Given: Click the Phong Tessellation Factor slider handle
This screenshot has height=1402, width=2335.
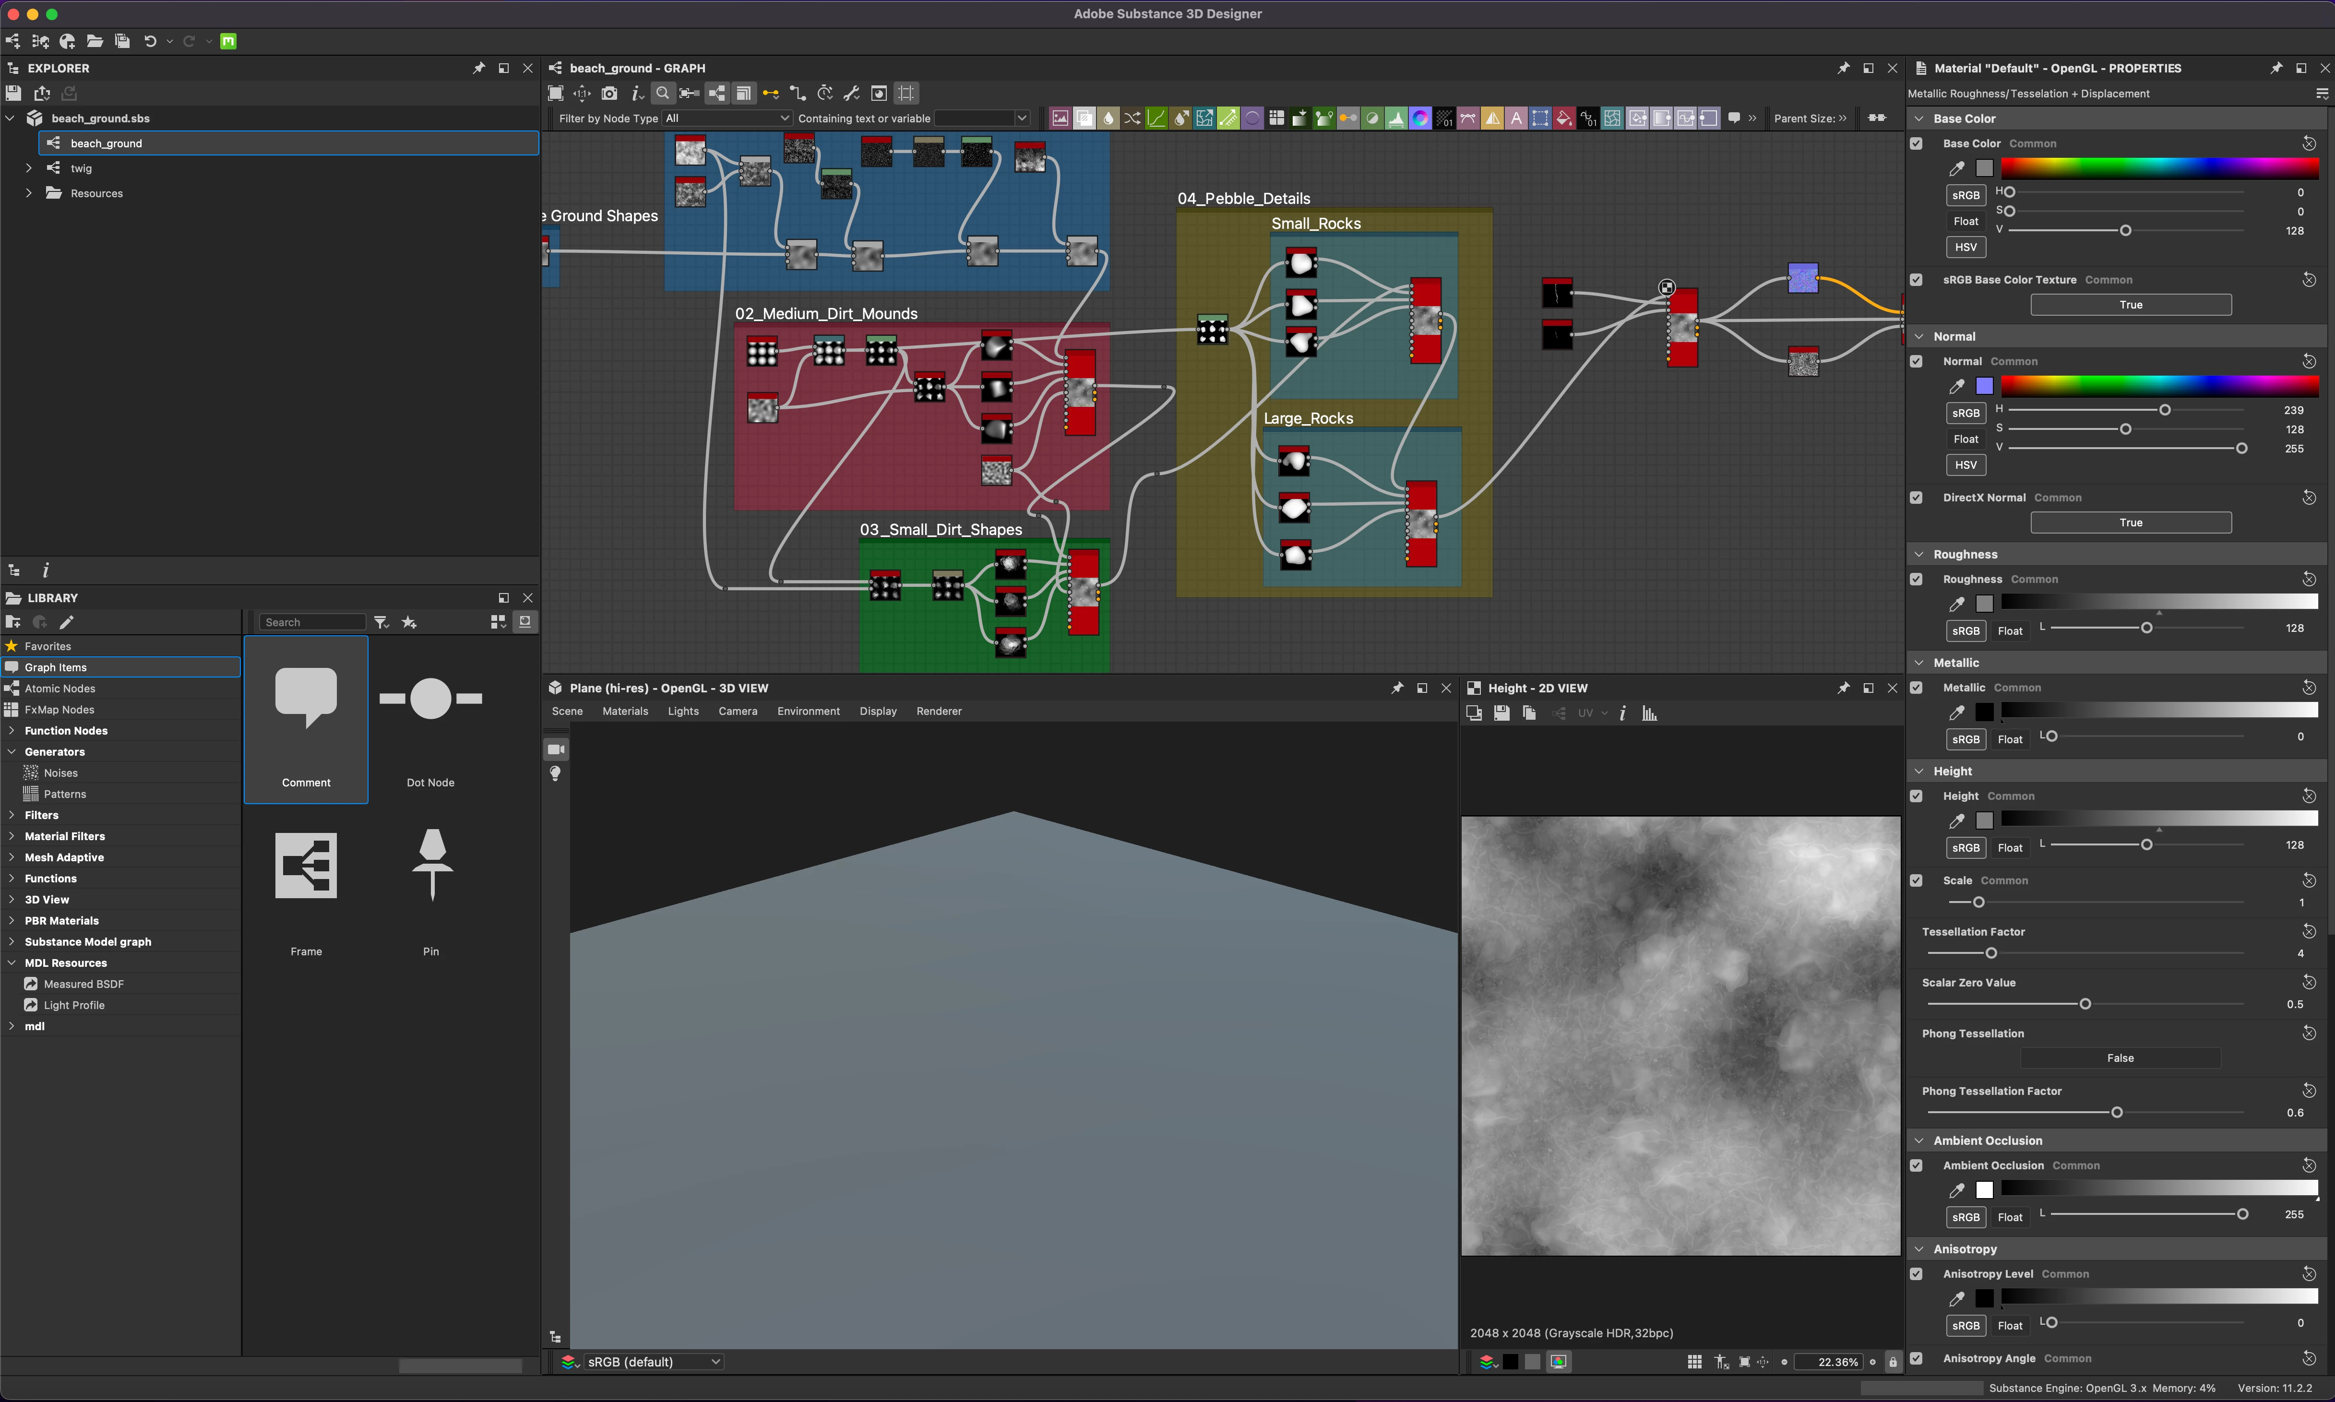Looking at the screenshot, I should tap(2117, 1112).
